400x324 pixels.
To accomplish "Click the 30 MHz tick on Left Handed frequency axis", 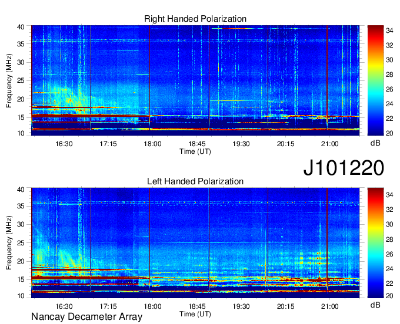I will (x=21, y=224).
